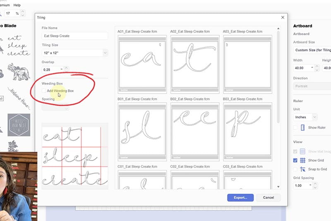The image size is (331, 221).
Task: Open the Help menu
Action: coord(17,5)
